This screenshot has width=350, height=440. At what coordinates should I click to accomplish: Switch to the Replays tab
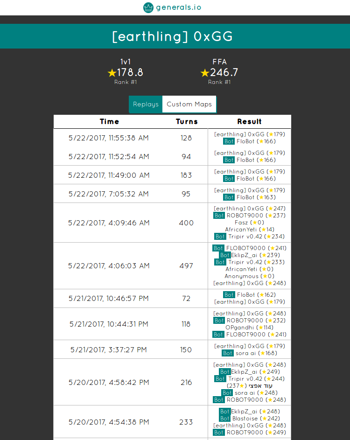(x=146, y=105)
